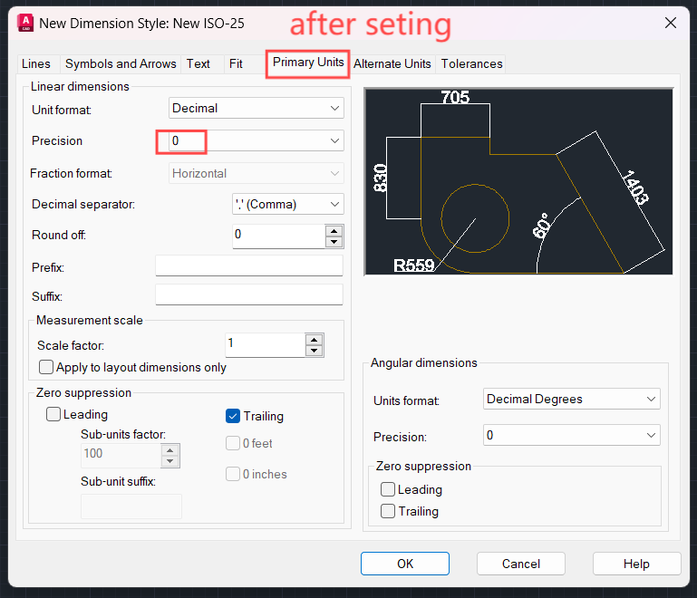Check Apply to layout dimensions only
This screenshot has width=697, height=598.
click(x=46, y=367)
